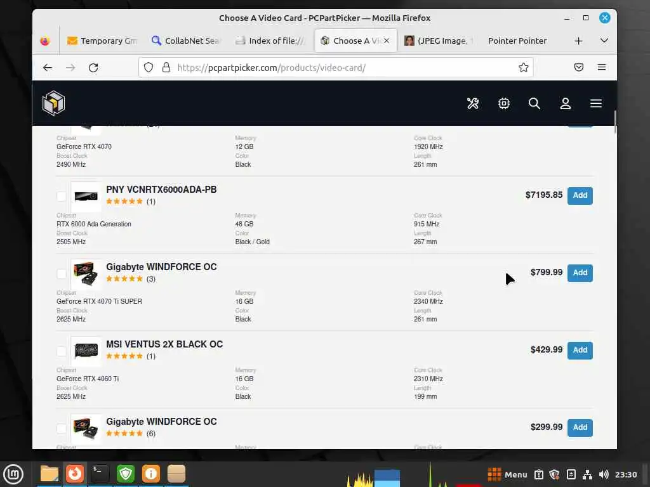
Task: Open the Terminal from taskbar
Action: pyautogui.click(x=100, y=474)
